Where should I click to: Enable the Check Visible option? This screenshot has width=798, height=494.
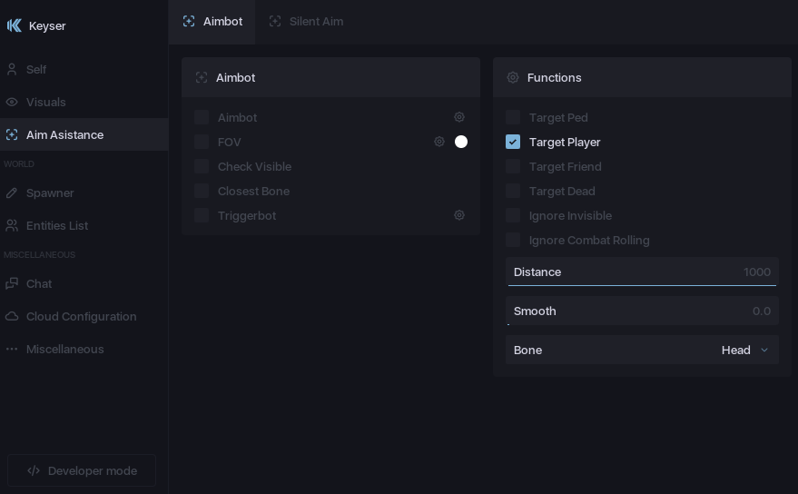(x=202, y=166)
